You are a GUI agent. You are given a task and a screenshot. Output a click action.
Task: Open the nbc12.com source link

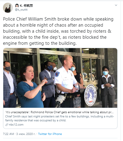point(16,125)
